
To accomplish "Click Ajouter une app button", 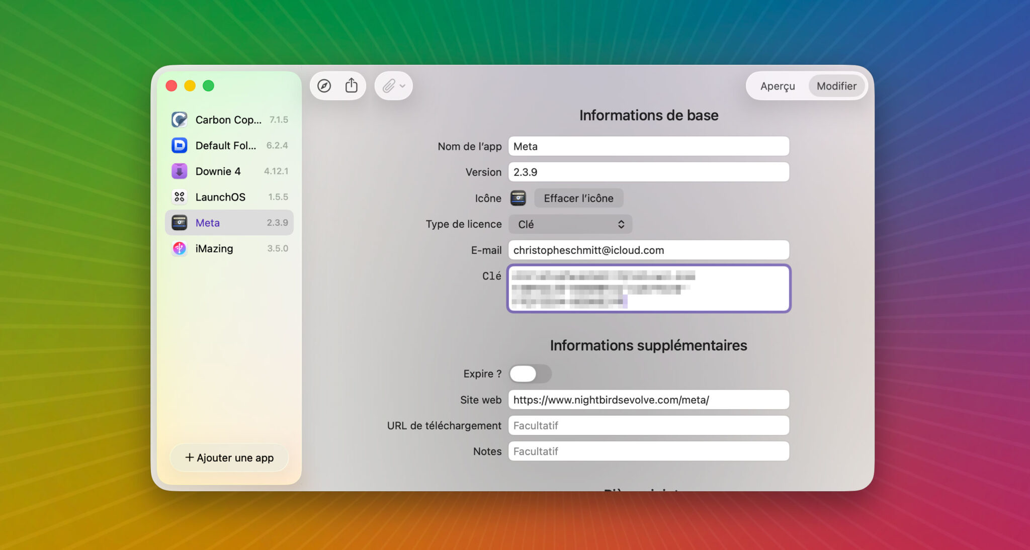I will tap(229, 457).
